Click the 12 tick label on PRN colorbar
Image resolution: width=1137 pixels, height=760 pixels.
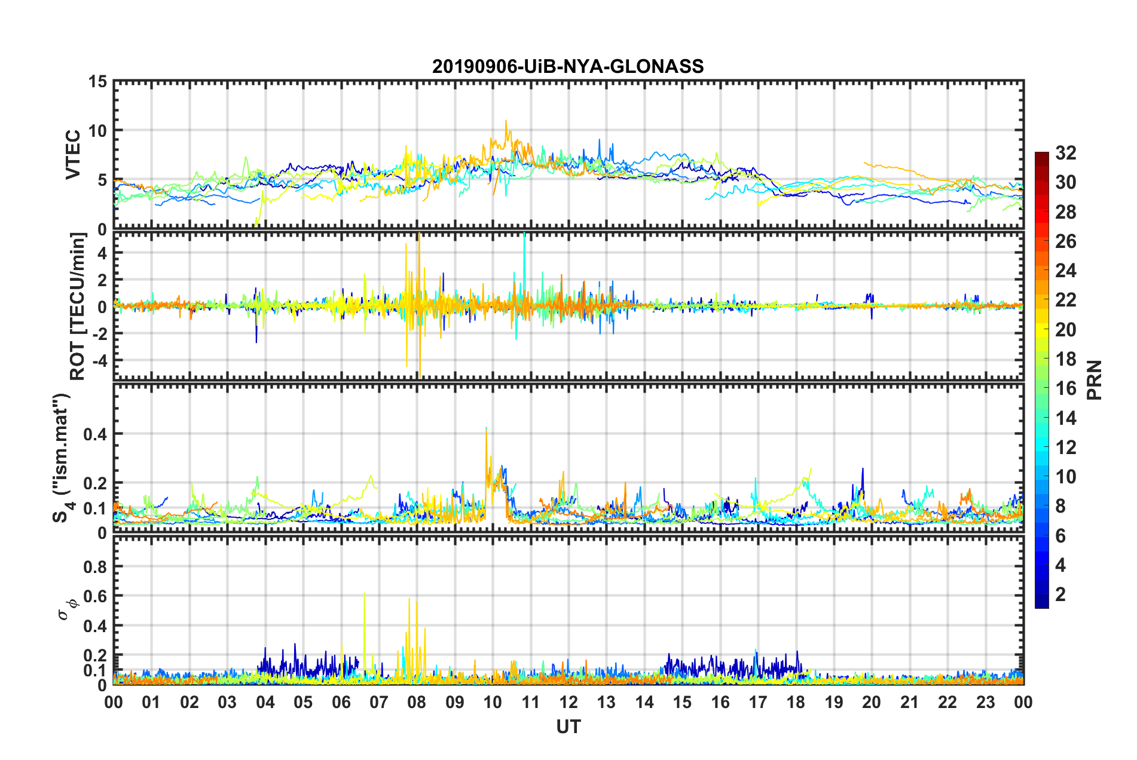[1065, 447]
